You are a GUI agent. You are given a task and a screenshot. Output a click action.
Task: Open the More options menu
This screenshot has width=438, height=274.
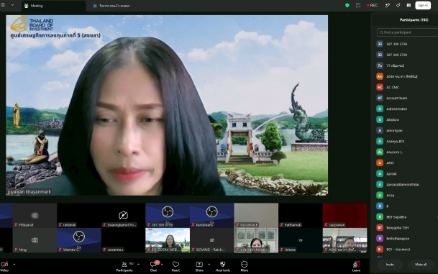[244, 266]
